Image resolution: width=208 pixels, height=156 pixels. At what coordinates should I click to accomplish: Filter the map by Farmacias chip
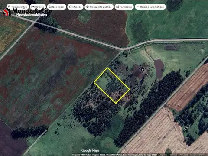point(124,7)
